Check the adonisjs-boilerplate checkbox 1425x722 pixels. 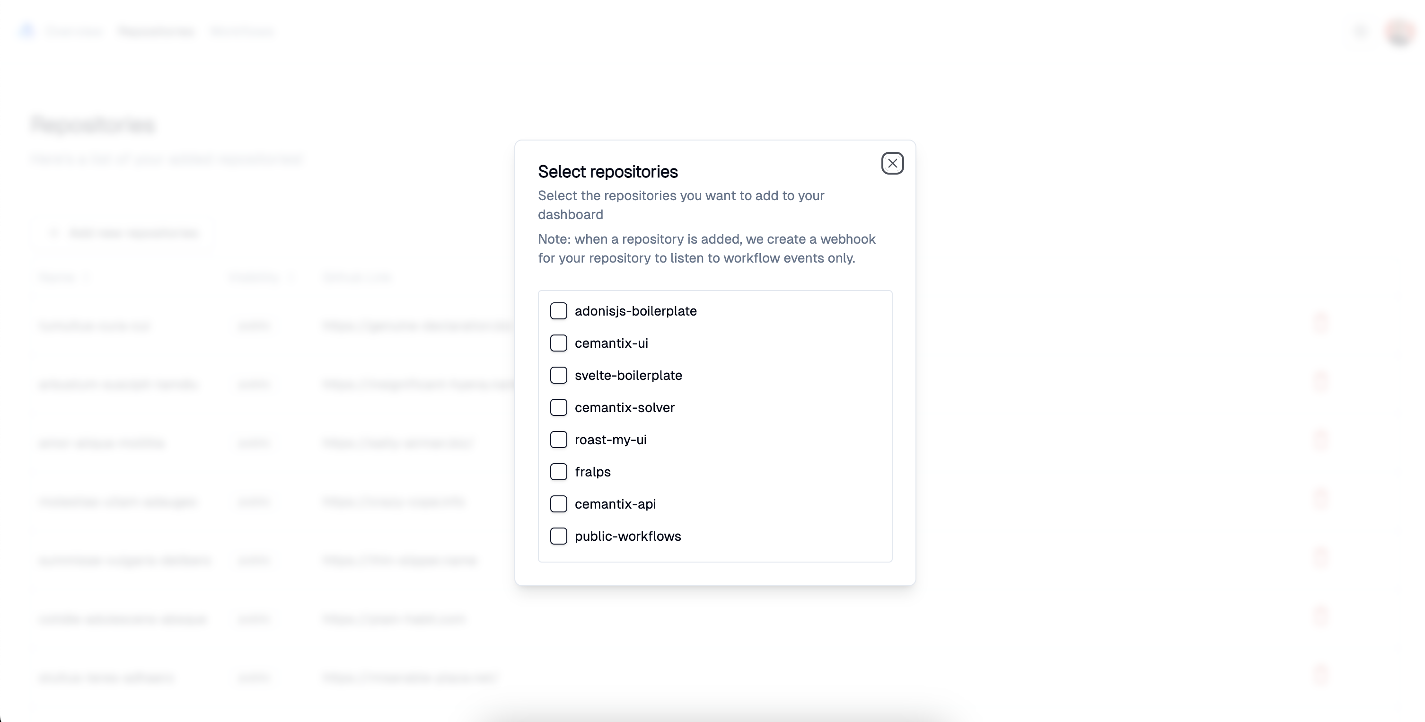(x=559, y=311)
